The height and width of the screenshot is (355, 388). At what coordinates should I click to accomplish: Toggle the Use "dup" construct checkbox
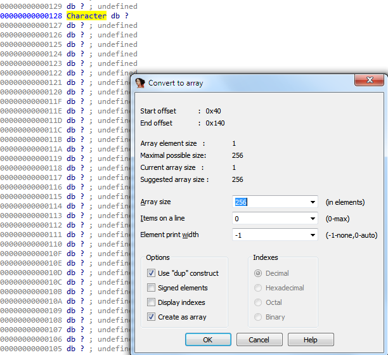click(x=151, y=273)
